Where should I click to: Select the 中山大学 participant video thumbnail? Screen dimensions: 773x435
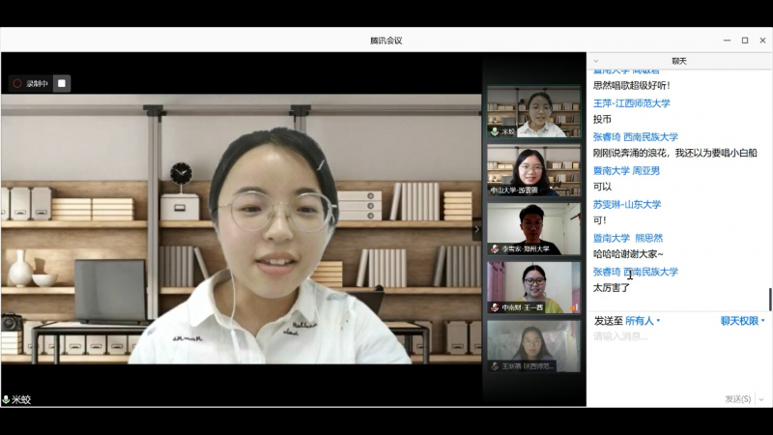coord(533,170)
